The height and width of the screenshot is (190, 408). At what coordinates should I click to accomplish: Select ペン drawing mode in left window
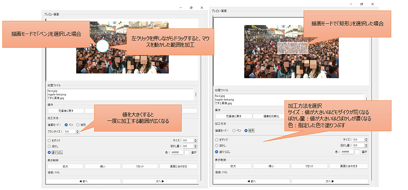[66, 125]
